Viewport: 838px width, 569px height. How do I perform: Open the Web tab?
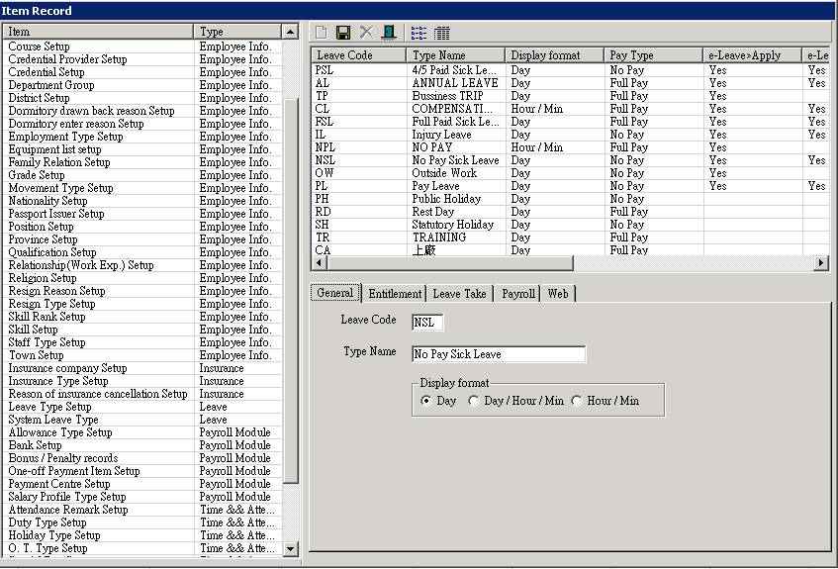pos(558,294)
